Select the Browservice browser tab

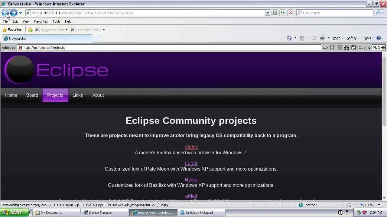[x=47, y=39]
